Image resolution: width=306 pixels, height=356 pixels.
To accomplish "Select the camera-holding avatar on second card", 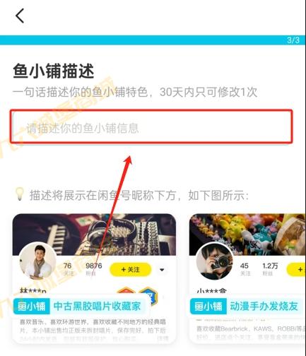I will pos(215,261).
